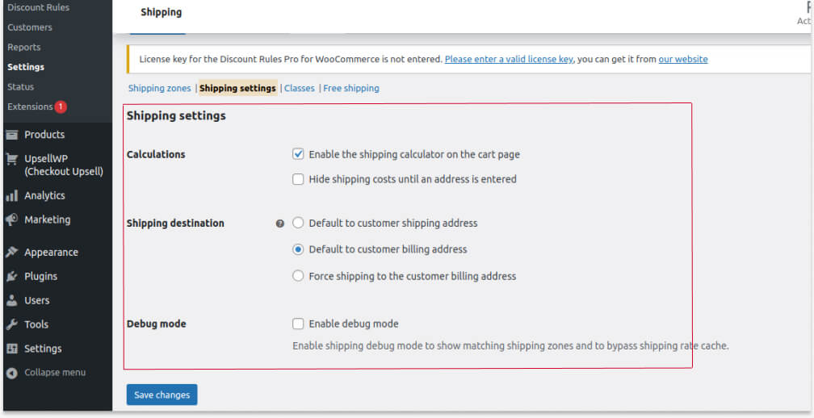The image size is (814, 418).
Task: Click the Extensions notification badge
Action: [x=61, y=107]
